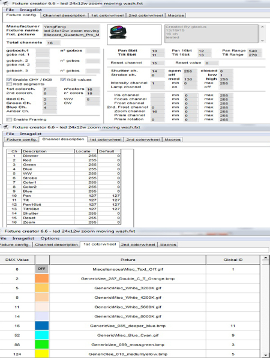
Task: Open 1st colorwheel tab above the channel table
Action: pyautogui.click(x=106, y=139)
